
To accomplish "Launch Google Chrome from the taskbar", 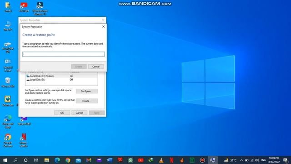I will [x=68, y=160].
